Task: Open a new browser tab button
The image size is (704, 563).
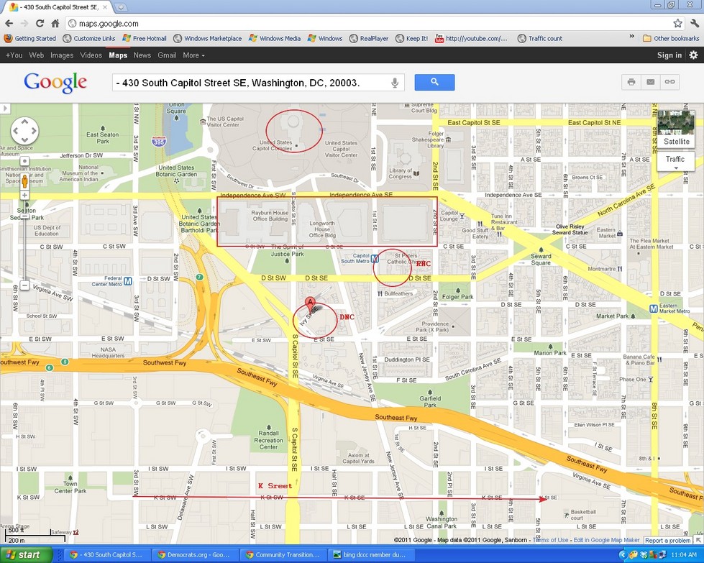Action: click(x=120, y=6)
